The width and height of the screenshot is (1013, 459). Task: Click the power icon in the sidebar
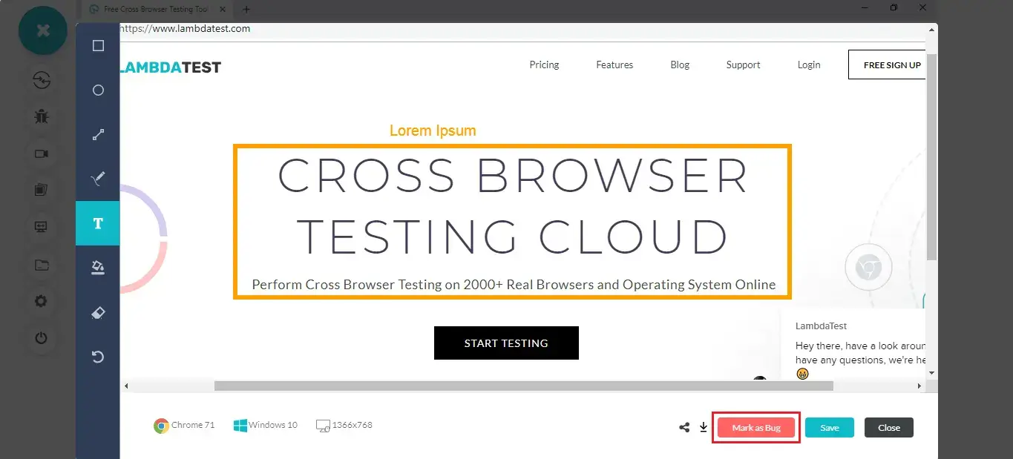coord(42,338)
